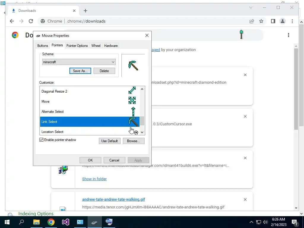Open the Windows Start menu
This screenshot has height=228, width=304.
click(x=7, y=222)
